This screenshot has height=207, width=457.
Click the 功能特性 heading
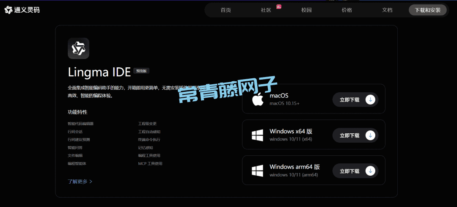click(77, 112)
